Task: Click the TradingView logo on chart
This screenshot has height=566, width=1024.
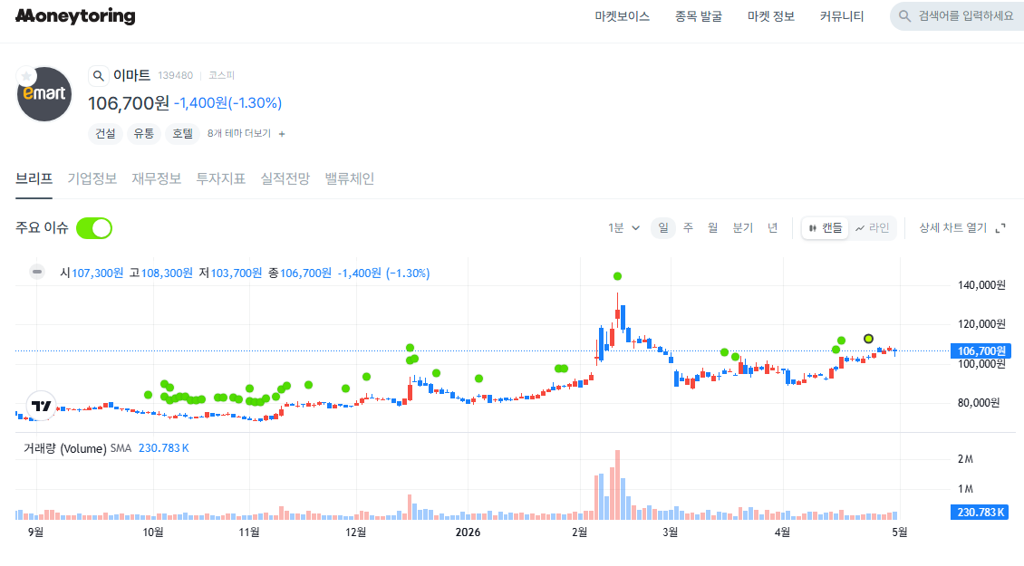Action: coord(41,406)
